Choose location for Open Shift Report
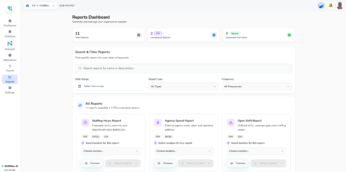 (x=257, y=151)
